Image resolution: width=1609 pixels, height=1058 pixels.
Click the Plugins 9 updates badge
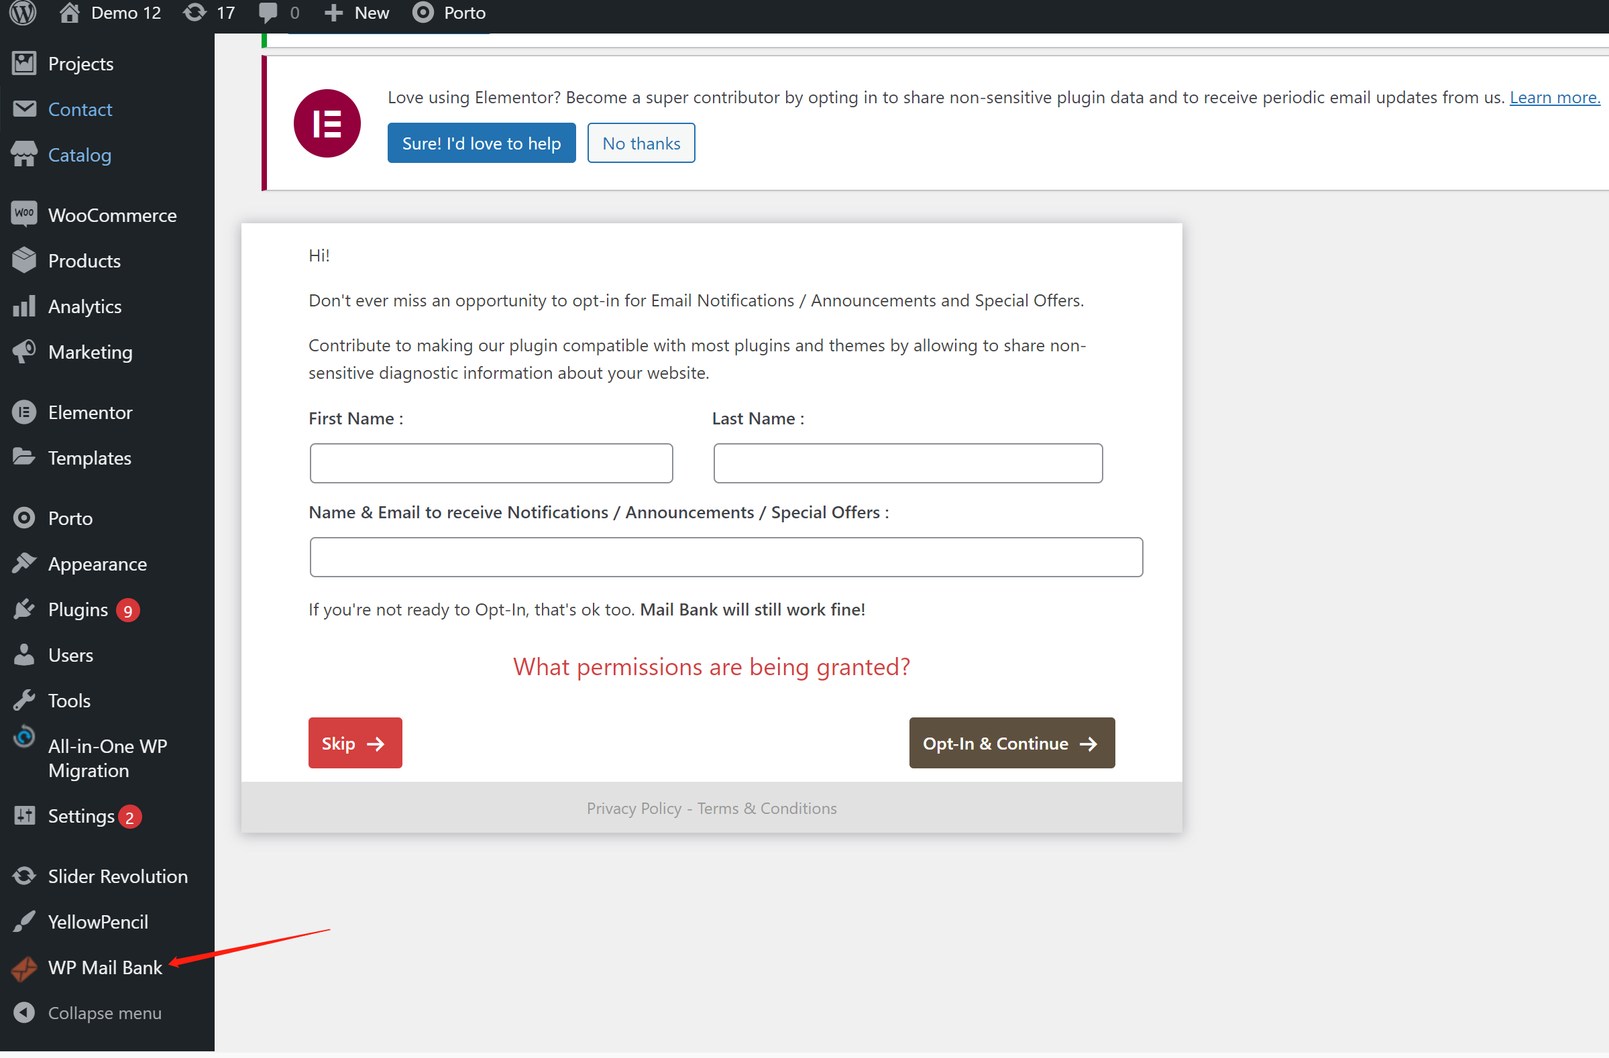click(x=128, y=610)
